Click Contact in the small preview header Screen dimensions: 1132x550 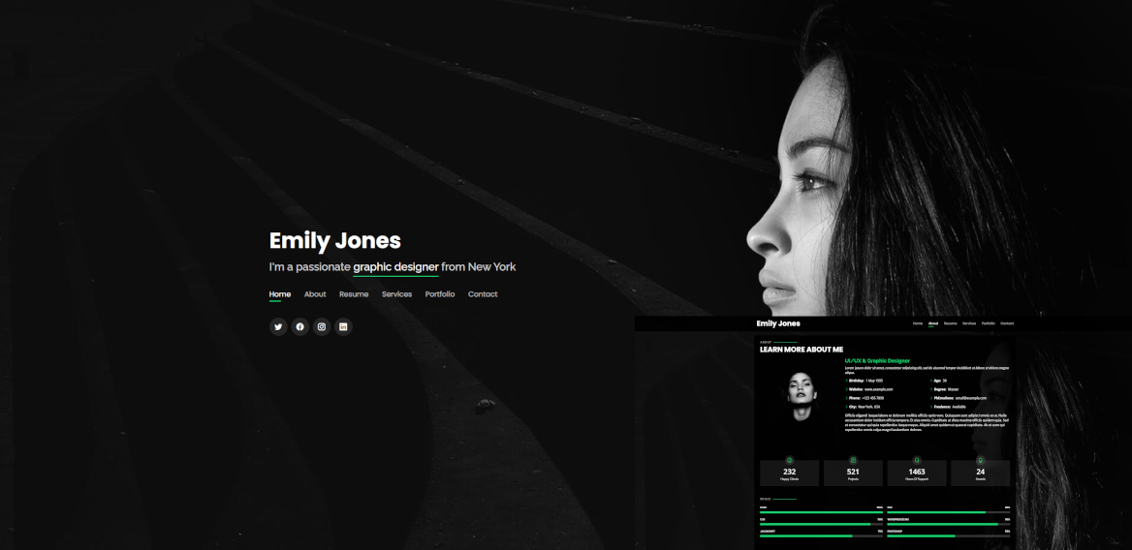pos(1007,323)
